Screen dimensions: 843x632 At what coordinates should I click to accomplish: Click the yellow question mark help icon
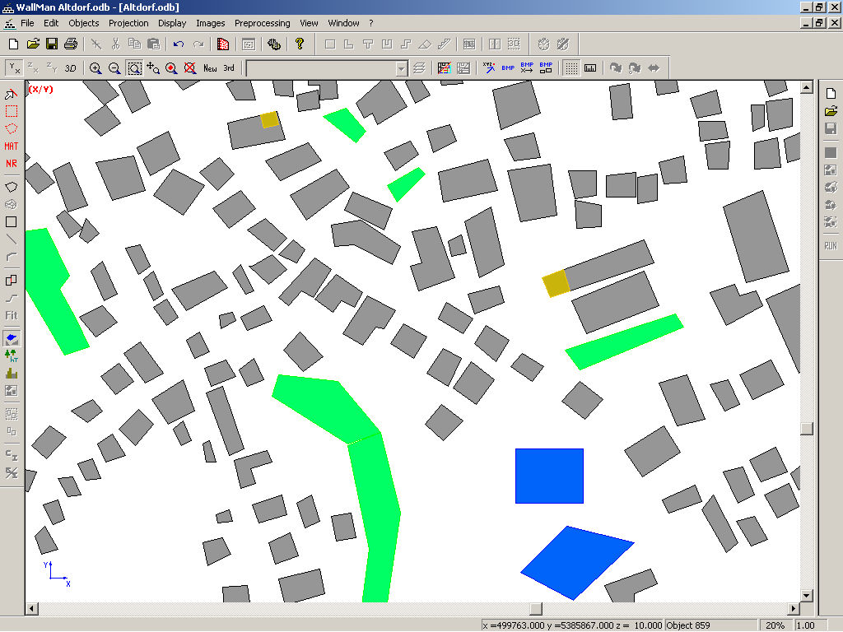[300, 44]
